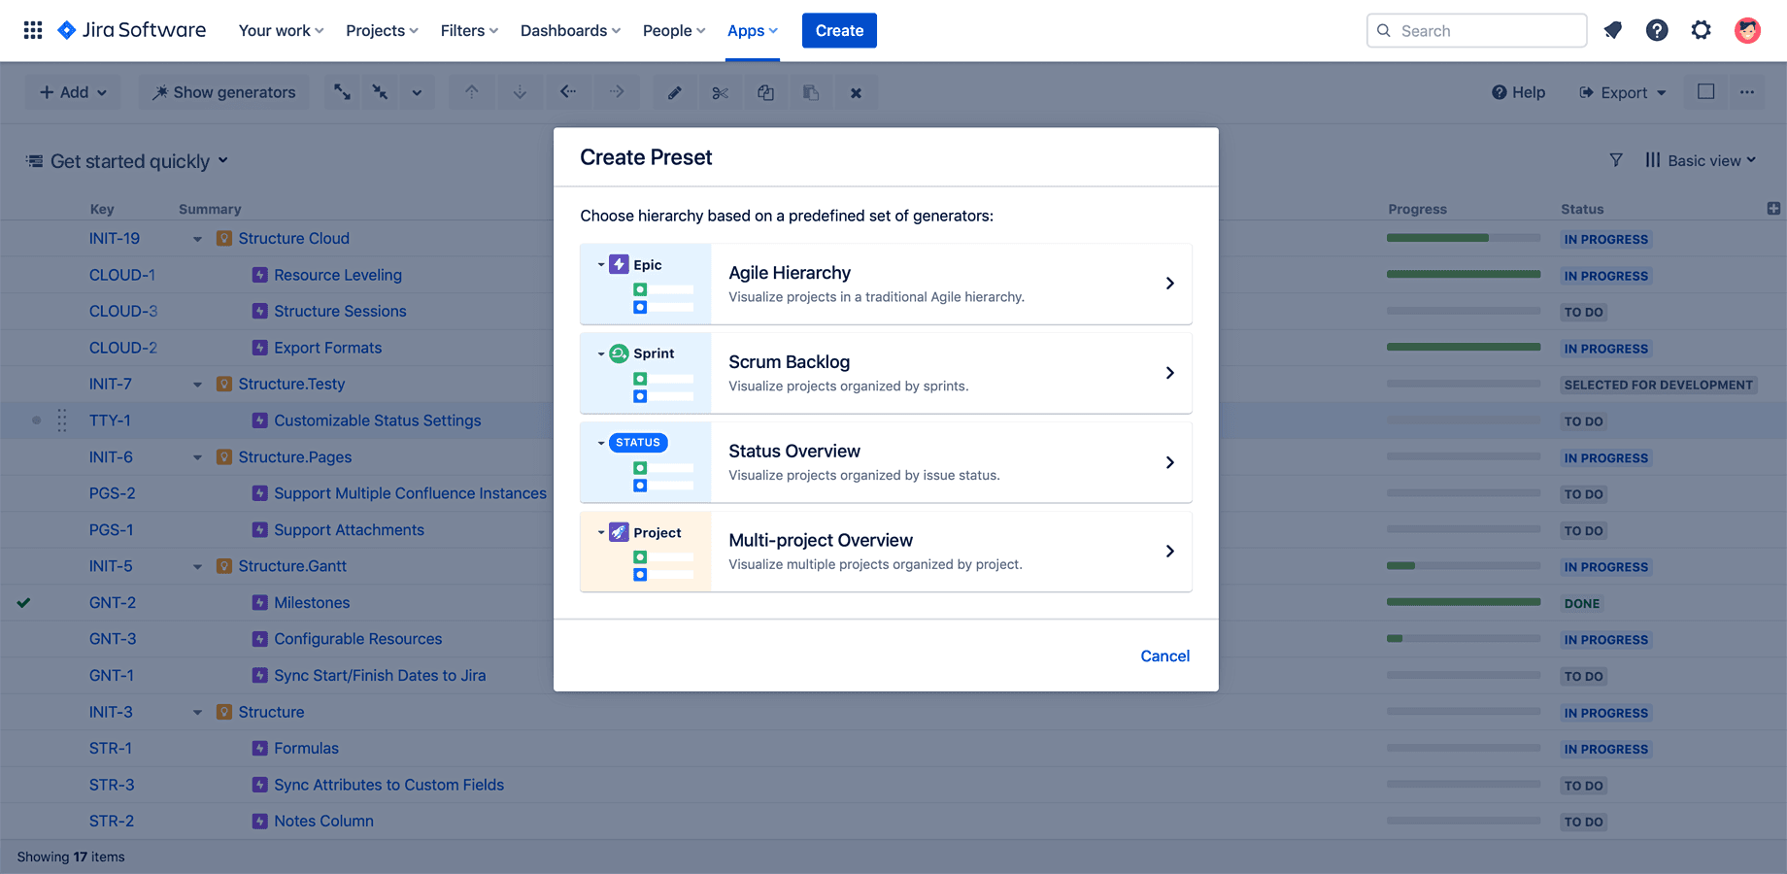Click the Status column header
The image size is (1787, 874).
tap(1582, 209)
